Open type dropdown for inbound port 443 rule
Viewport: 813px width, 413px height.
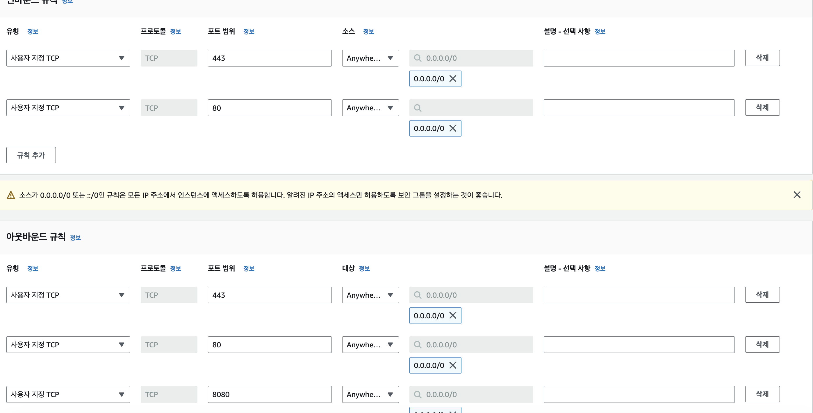pyautogui.click(x=68, y=58)
